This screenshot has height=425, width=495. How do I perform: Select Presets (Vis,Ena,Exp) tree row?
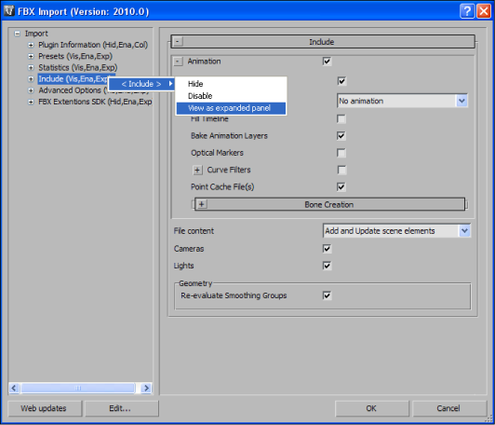75,56
